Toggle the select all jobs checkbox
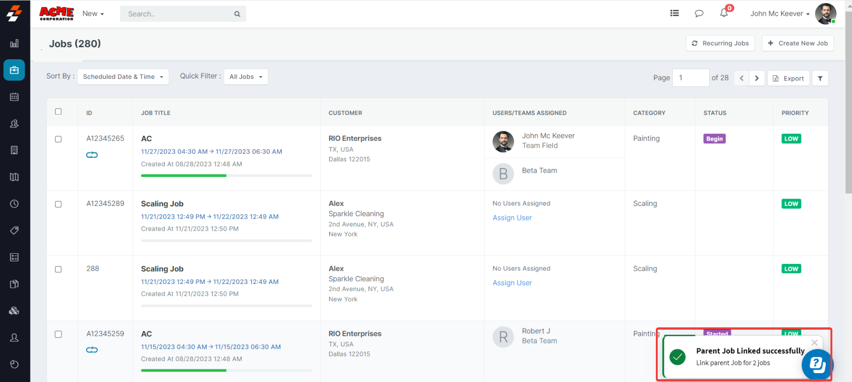Viewport: 852px width, 382px height. coord(59,112)
